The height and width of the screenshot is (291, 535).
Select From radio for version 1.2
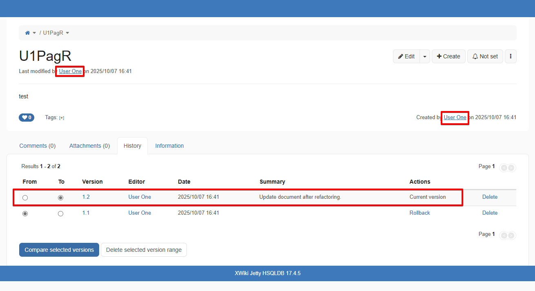pyautogui.click(x=25, y=198)
